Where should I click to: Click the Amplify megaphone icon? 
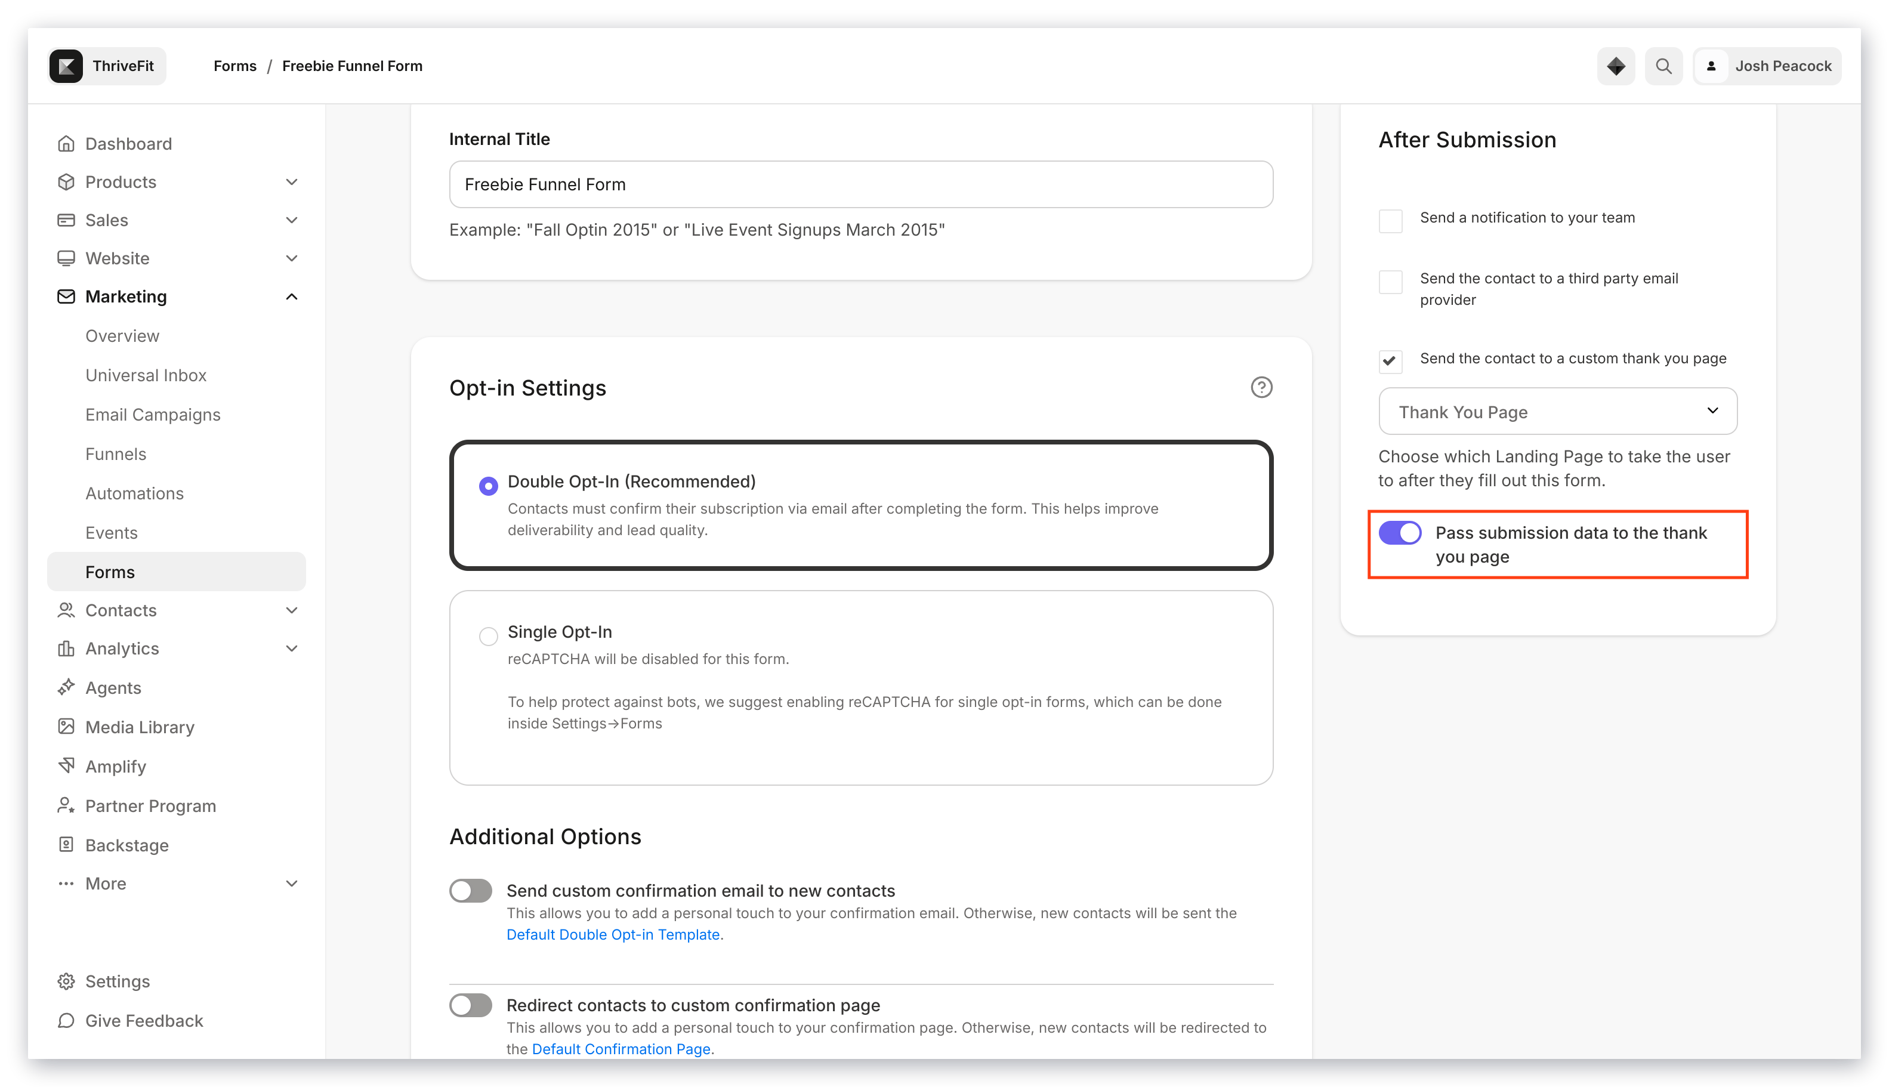(x=66, y=766)
